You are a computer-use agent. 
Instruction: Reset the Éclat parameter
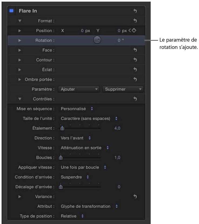coord(135,69)
